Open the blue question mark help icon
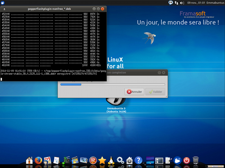Screen dimensions: 225x168 139,160
